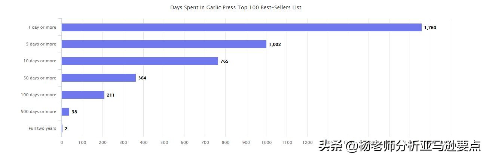Image resolution: width=486 pixels, height=157 pixels.
Task: Click the "1 day or more" axis label
Action: pyautogui.click(x=42, y=28)
